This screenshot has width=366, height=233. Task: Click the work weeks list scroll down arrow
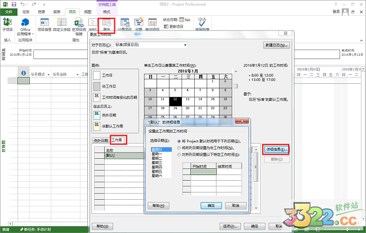coord(256,208)
